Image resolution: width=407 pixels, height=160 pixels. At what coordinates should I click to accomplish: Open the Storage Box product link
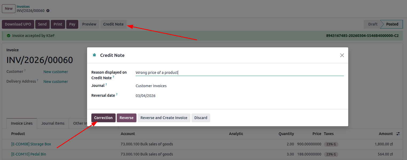[31, 144]
